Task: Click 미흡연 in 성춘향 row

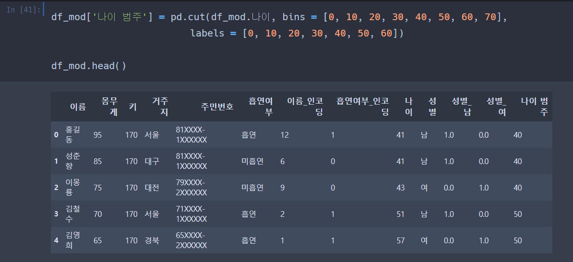Action: (252, 161)
